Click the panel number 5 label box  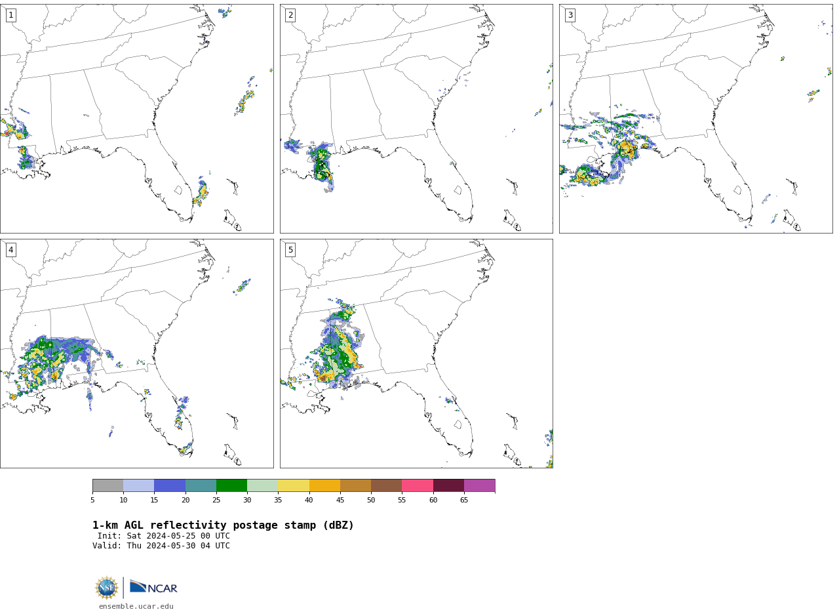[x=290, y=250]
